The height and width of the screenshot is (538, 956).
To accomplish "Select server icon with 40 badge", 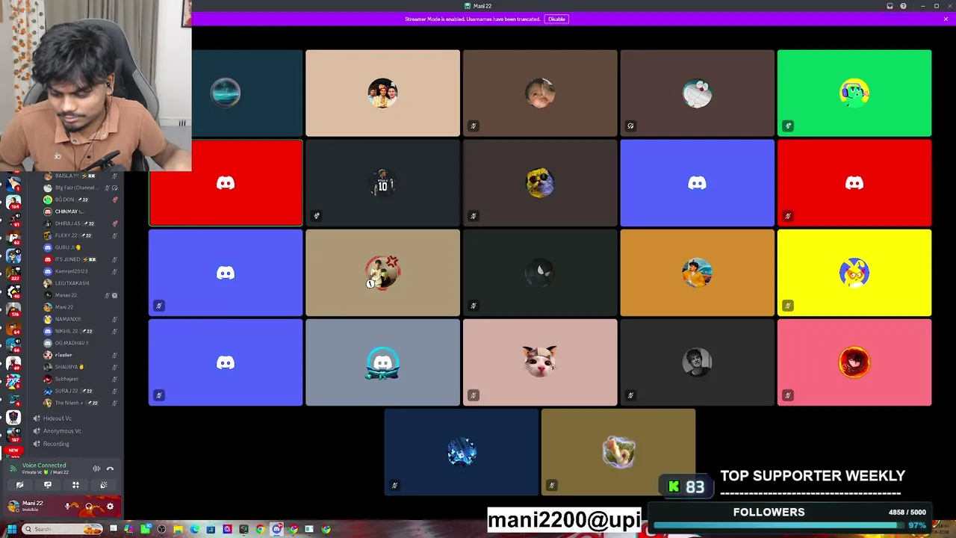I will point(13,292).
